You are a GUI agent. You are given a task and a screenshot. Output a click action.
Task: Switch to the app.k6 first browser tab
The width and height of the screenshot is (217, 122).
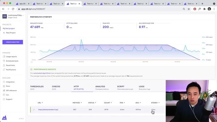(x=23, y=4)
